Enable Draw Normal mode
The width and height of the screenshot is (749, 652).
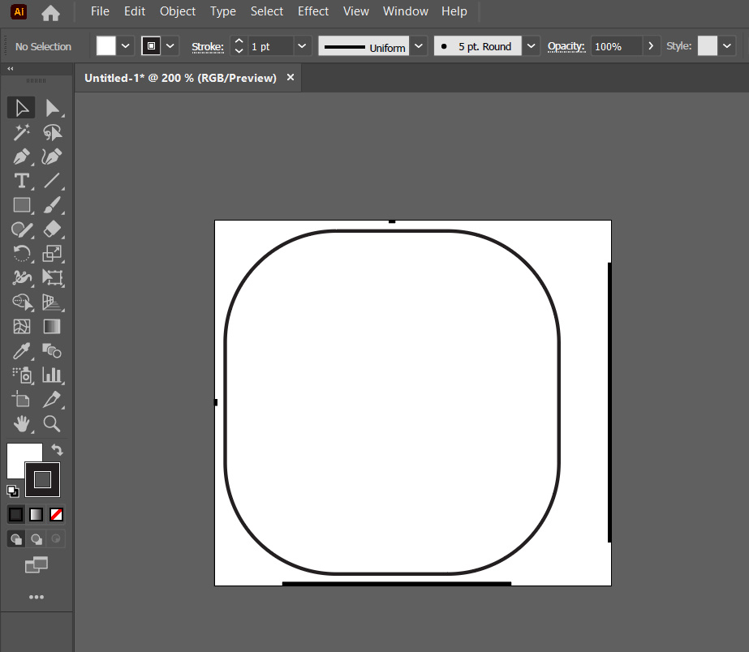[x=15, y=539]
